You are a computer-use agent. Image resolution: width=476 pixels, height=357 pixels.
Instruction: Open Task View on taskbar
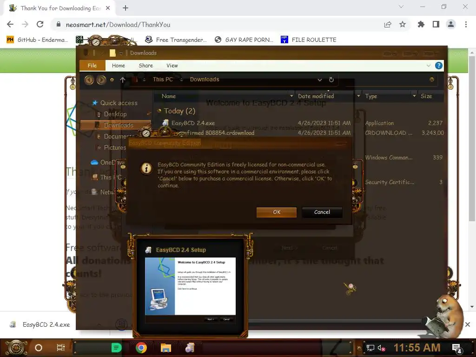(x=61, y=348)
